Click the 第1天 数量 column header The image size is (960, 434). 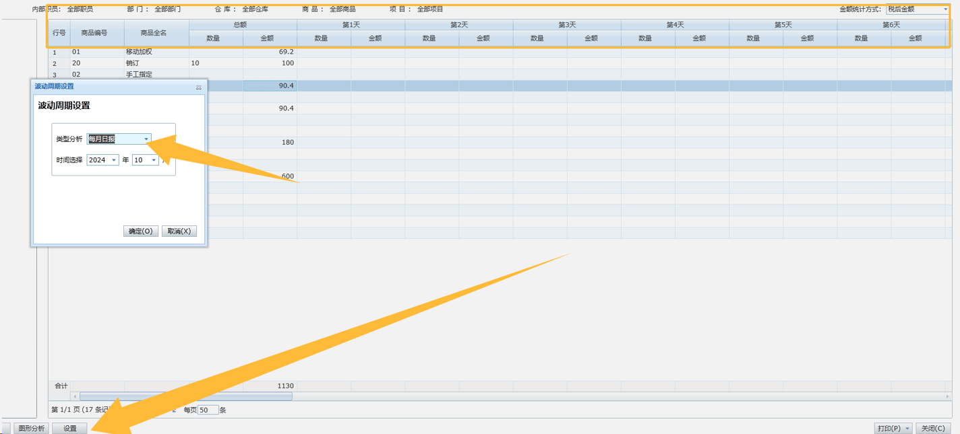321,39
